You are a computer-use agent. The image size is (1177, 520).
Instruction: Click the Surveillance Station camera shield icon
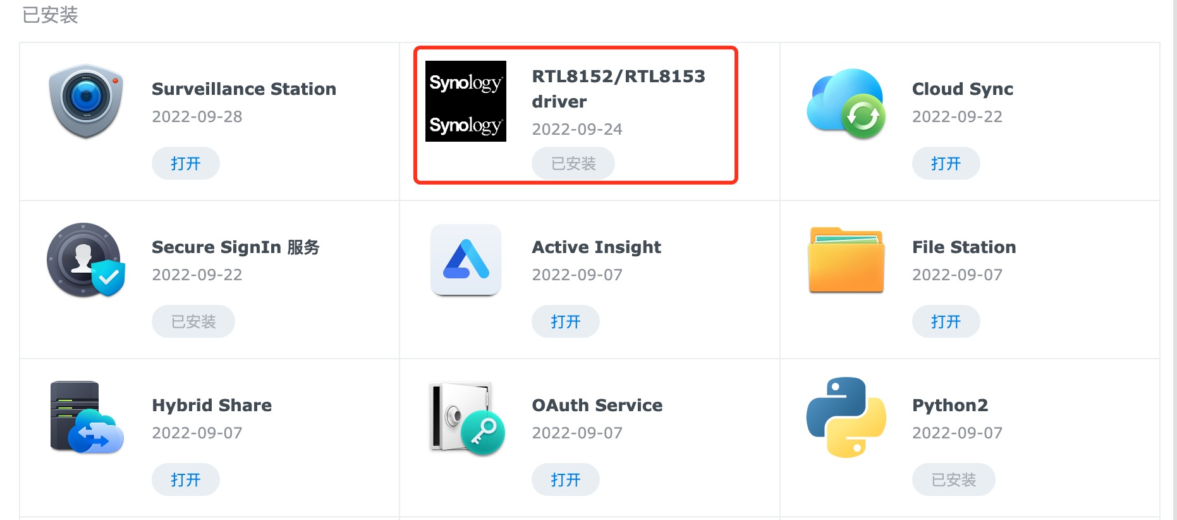tap(86, 101)
